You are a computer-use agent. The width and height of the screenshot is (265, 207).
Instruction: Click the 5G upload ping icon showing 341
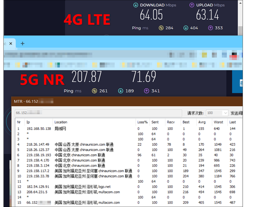tap(146, 91)
